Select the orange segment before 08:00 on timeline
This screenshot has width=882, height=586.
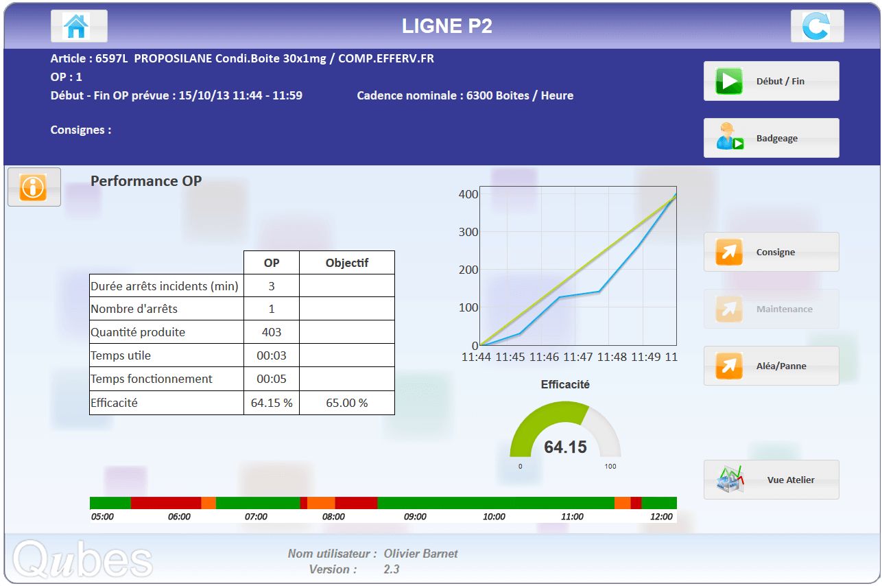click(x=321, y=503)
